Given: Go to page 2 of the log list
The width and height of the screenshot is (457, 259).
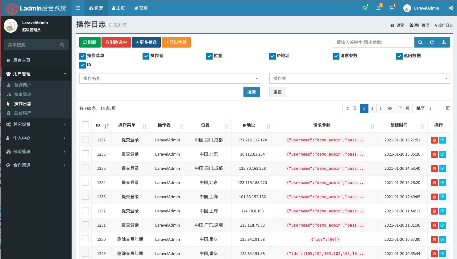Looking at the screenshot, I should [372, 108].
